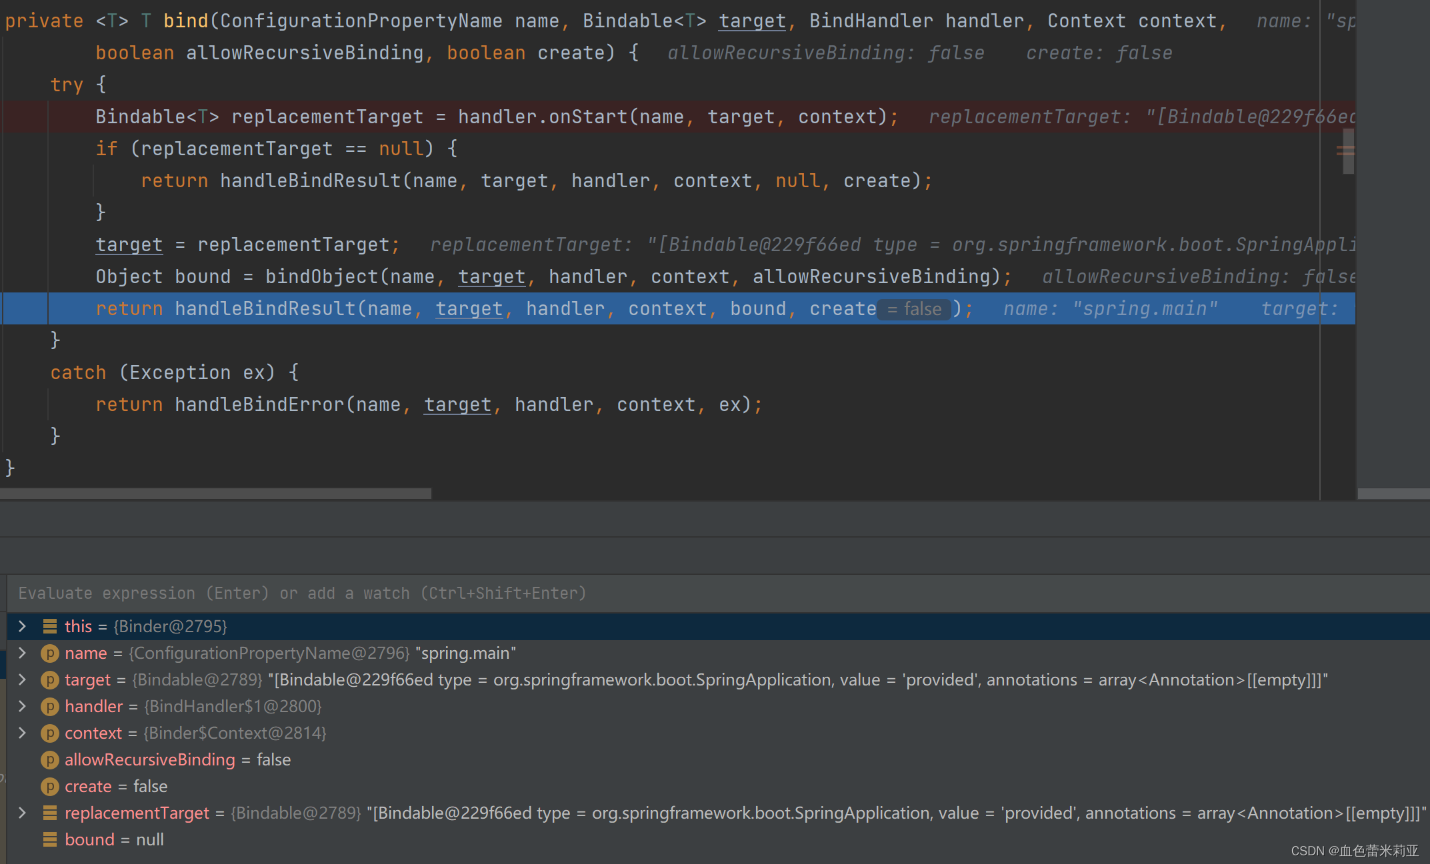Click the inline '= false' hint after create
The image size is (1430, 864).
914,309
